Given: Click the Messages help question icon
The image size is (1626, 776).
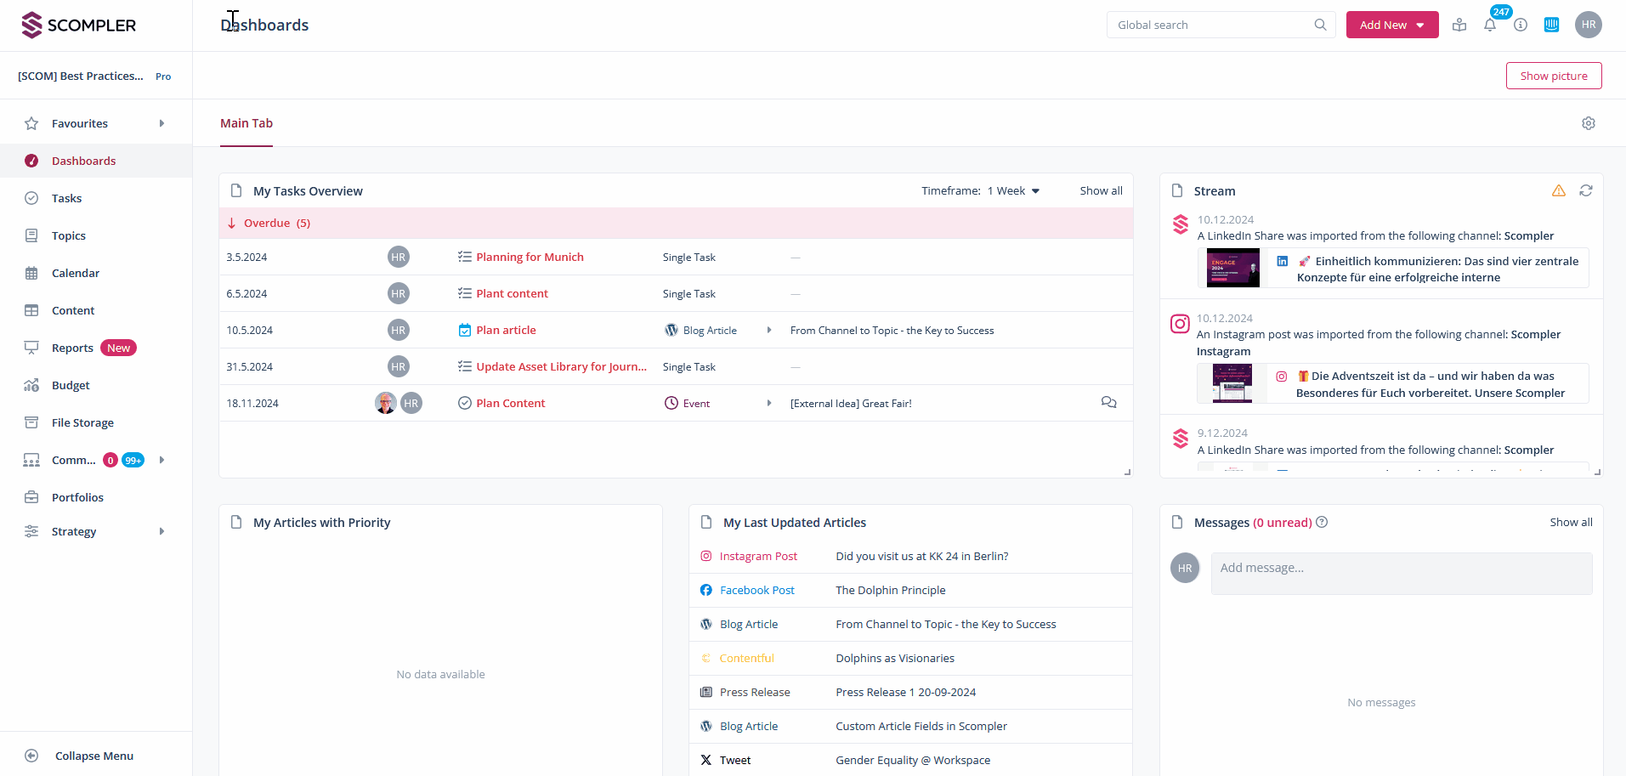Looking at the screenshot, I should [1322, 523].
